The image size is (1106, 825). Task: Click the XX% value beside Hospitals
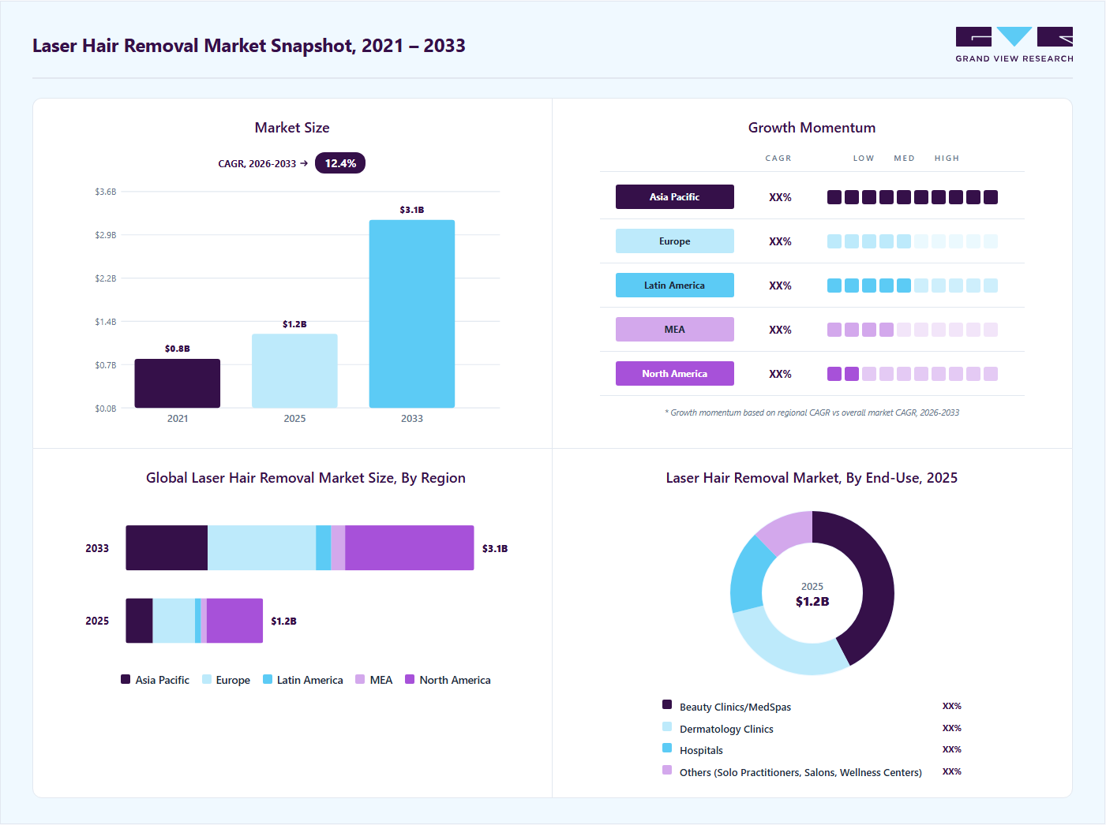point(951,749)
